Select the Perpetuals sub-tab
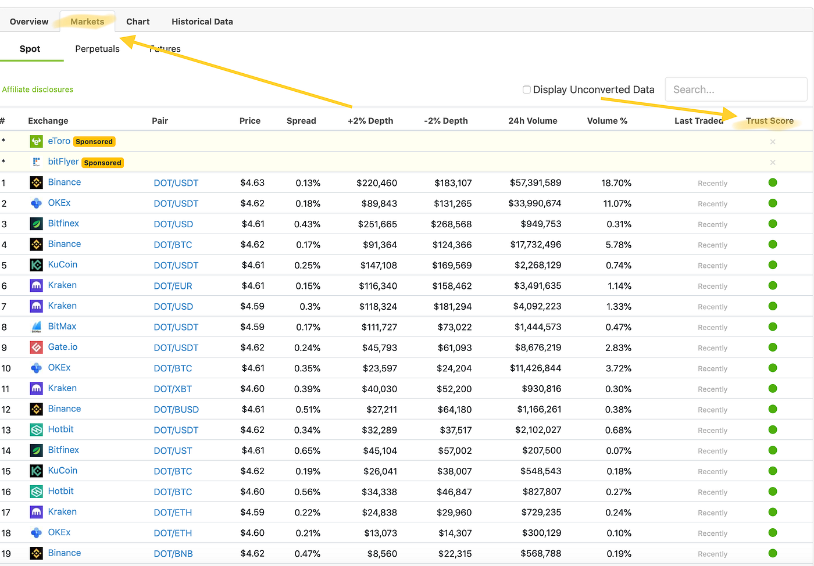 click(x=97, y=49)
